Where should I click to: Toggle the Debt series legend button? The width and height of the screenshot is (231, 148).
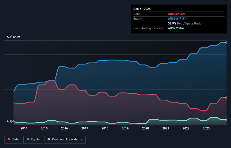point(14,140)
